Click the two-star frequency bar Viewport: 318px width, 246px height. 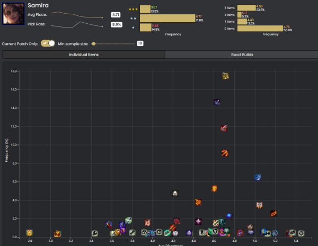(167, 18)
